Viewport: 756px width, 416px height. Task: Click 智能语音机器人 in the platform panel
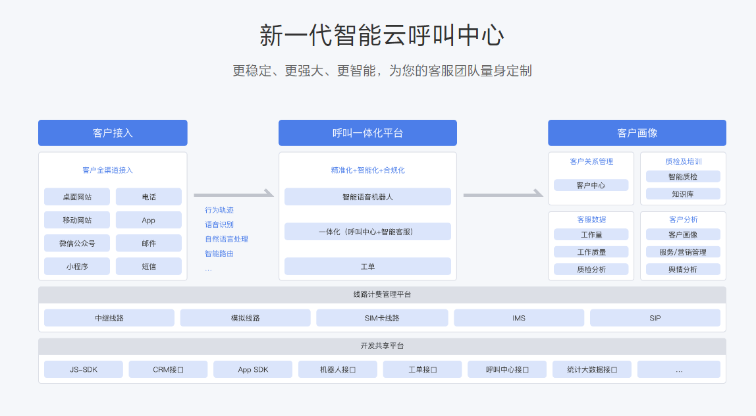tap(367, 196)
